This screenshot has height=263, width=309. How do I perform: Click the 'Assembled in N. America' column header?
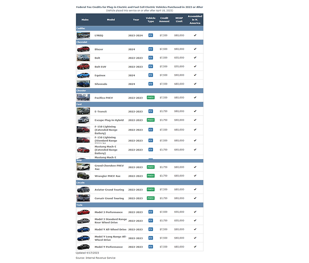coord(195,20)
